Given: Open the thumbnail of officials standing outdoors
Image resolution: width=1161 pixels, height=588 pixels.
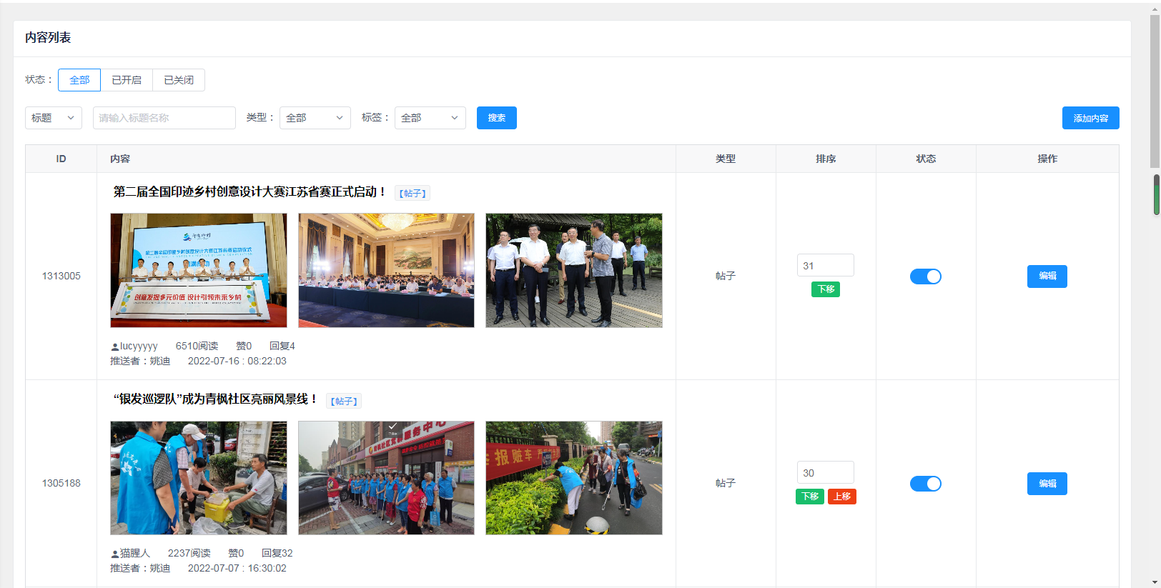Looking at the screenshot, I should point(574,270).
